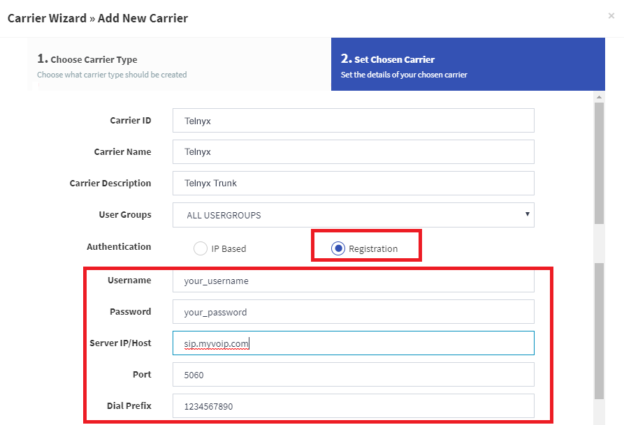Edit Carrier Description 'Telnyx Trunk' field
Image resolution: width=624 pixels, height=425 pixels.
point(354,183)
